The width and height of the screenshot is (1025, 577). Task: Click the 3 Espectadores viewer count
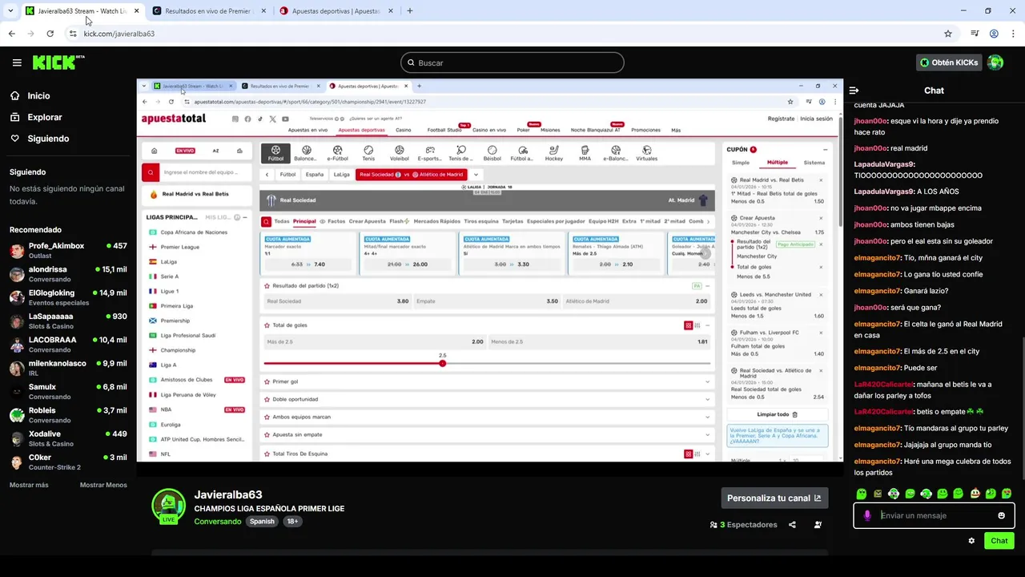[x=744, y=525]
